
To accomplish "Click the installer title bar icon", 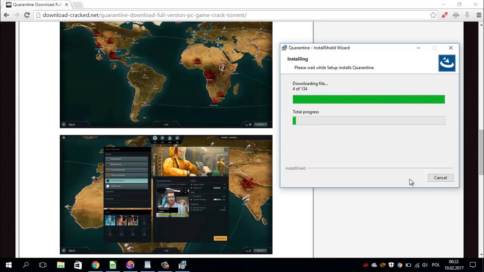I will (x=284, y=48).
